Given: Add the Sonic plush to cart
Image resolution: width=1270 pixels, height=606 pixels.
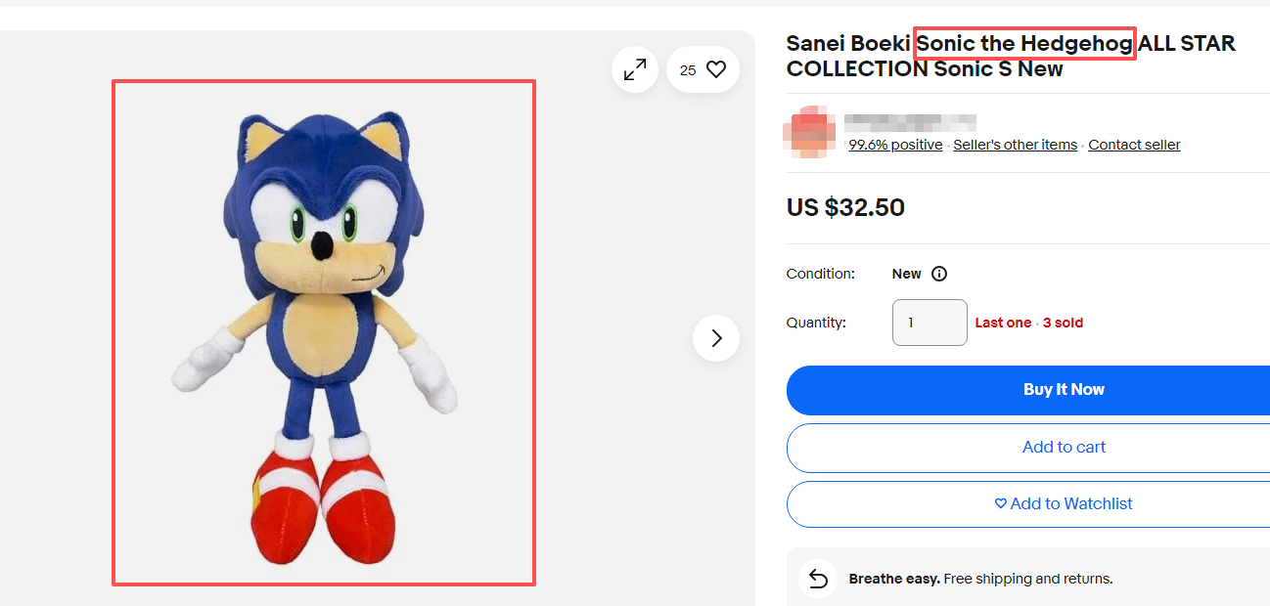Looking at the screenshot, I should pyautogui.click(x=1063, y=447).
